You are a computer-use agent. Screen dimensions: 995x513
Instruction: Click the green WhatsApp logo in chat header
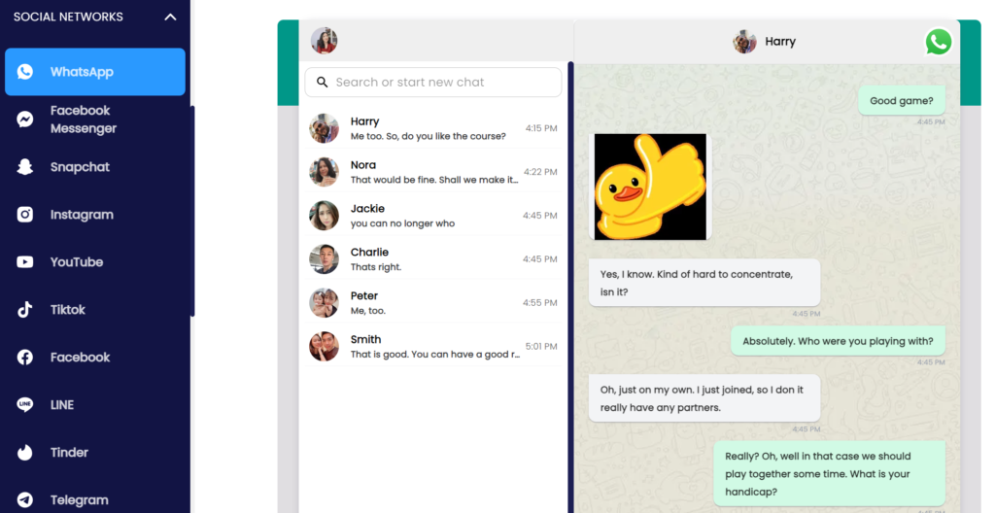tap(939, 42)
